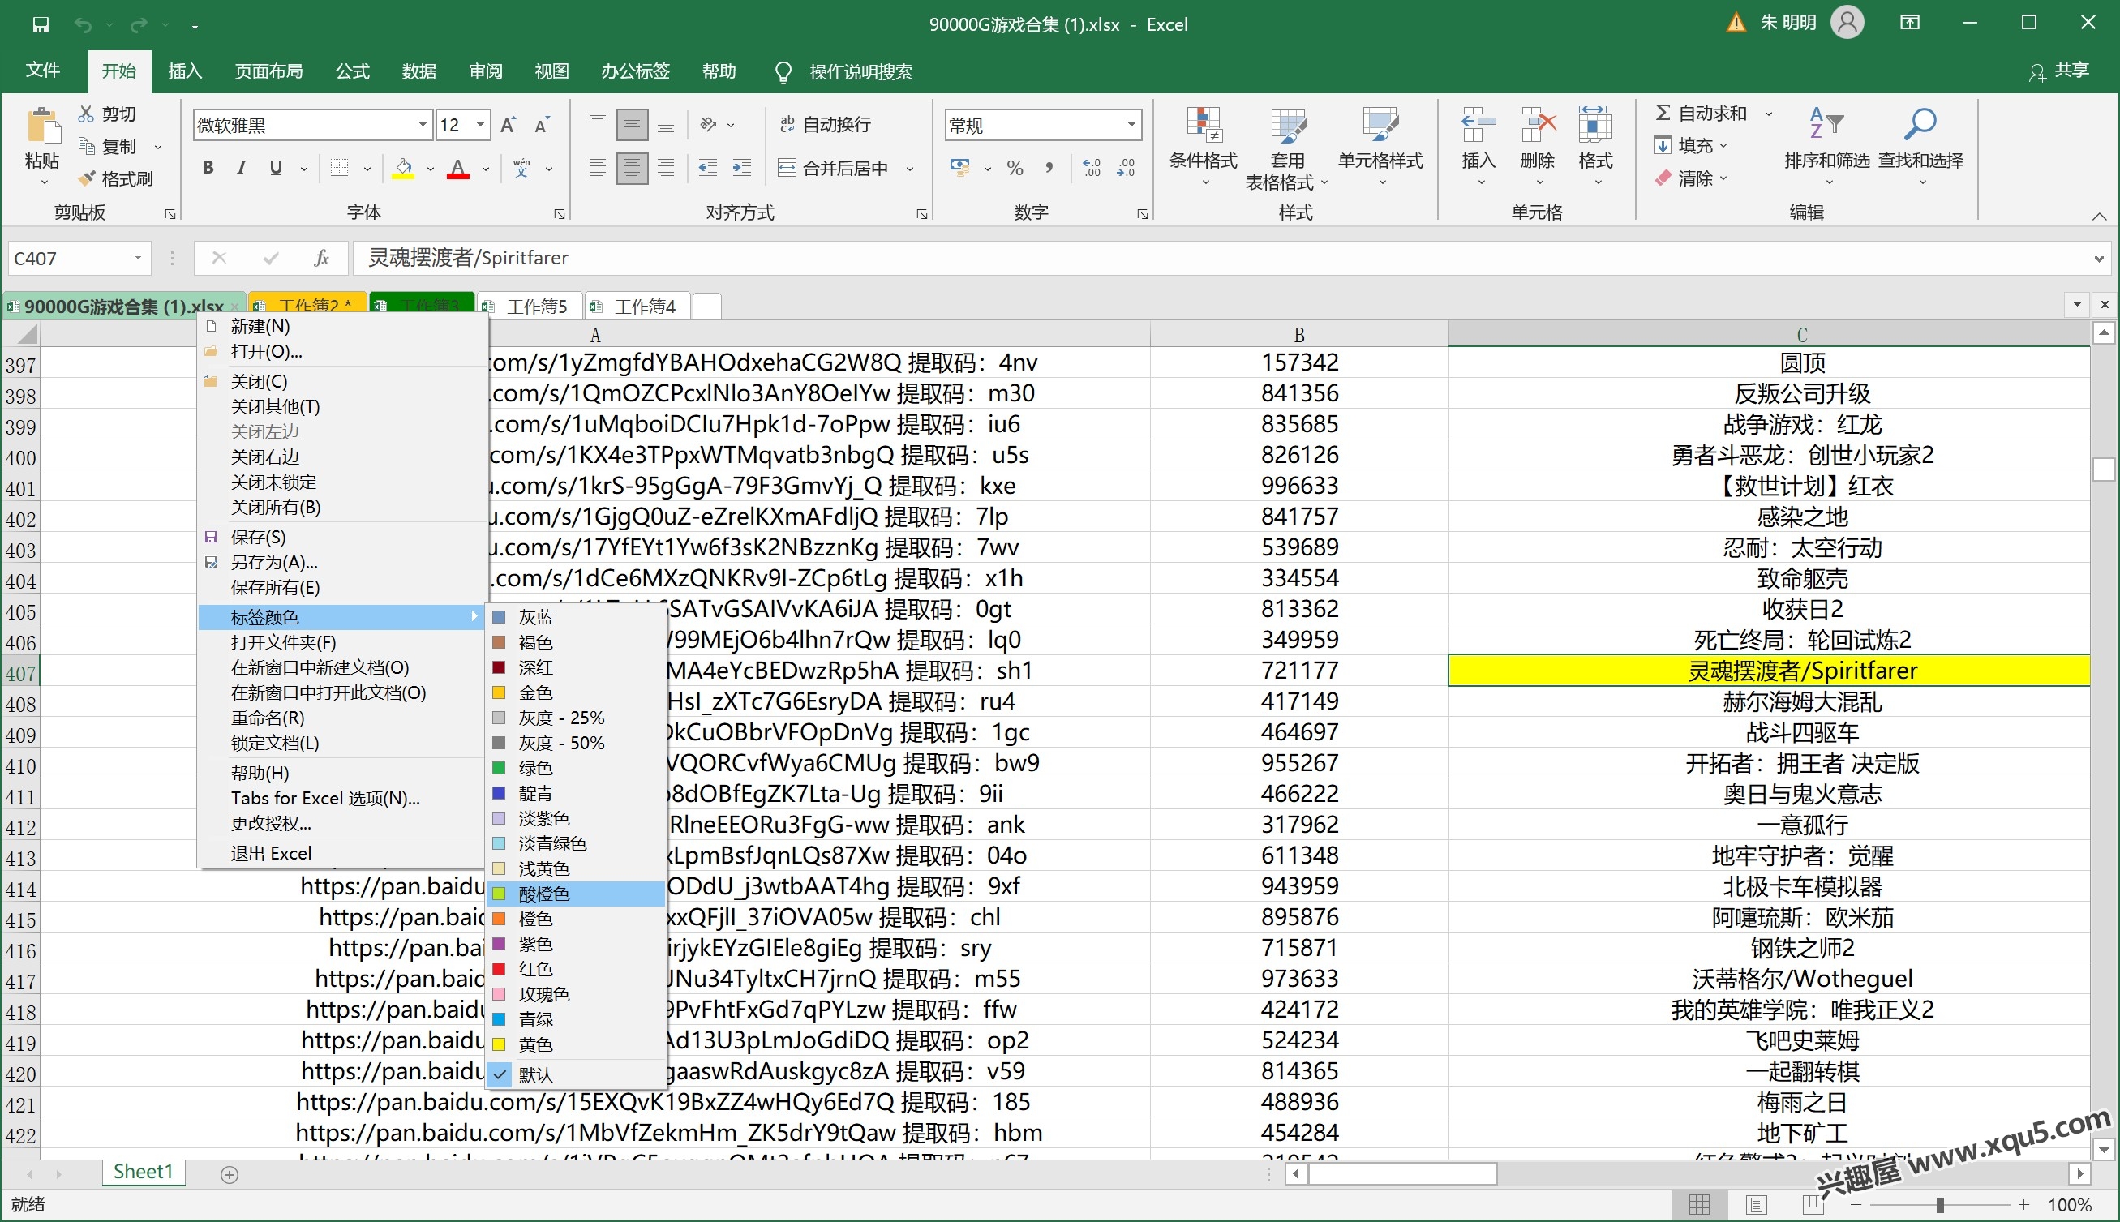Click the Format Painter brush icon

tap(87, 178)
